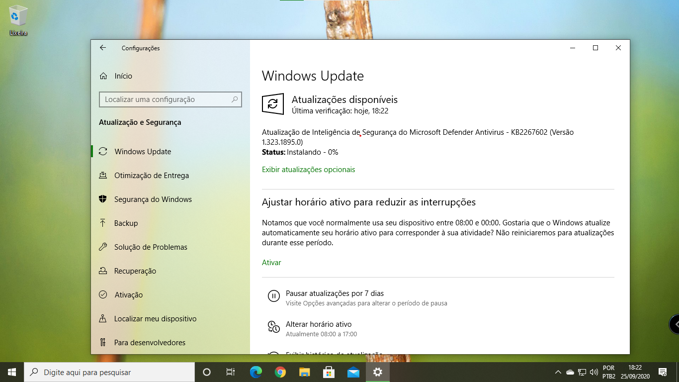Click the large update refresh status icon
Image resolution: width=679 pixels, height=382 pixels.
pos(273,104)
